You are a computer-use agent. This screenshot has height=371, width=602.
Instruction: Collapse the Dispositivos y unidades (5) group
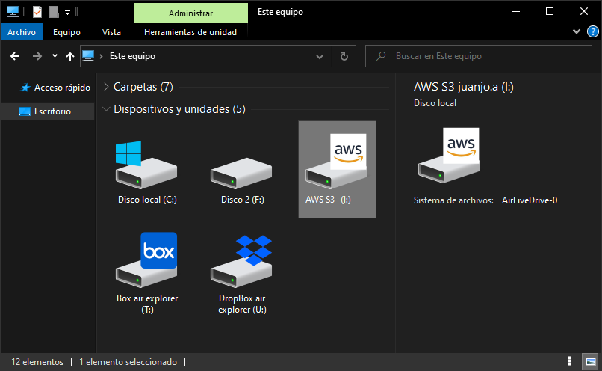coord(106,109)
